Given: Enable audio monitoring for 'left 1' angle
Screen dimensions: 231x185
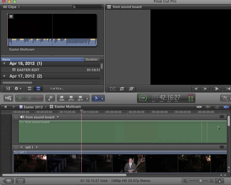Looking at the screenshot, I should [22, 147].
